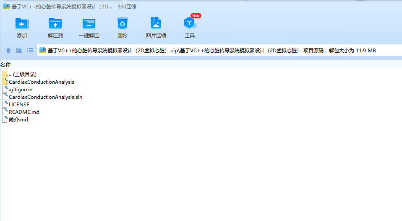Select the .. (上级目录) parent directory row
This screenshot has width=402, height=221.
(x=23, y=74)
